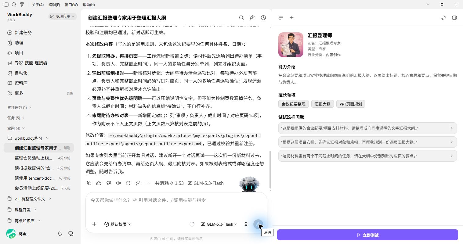Start voice input microphone

[x=246, y=224]
